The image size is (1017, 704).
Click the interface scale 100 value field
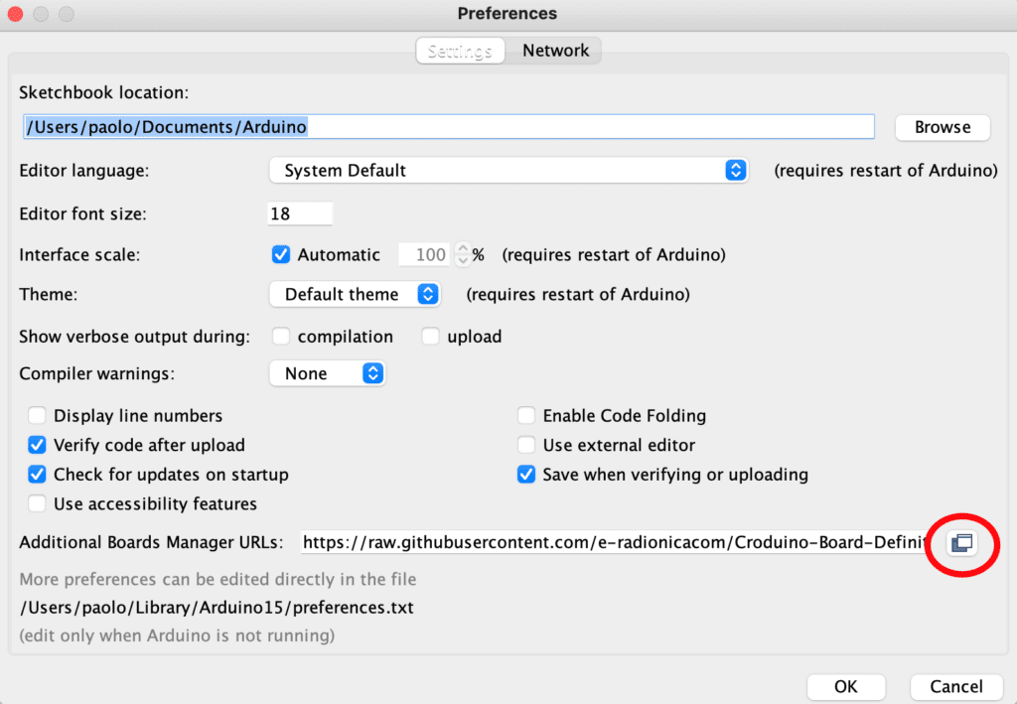click(425, 254)
